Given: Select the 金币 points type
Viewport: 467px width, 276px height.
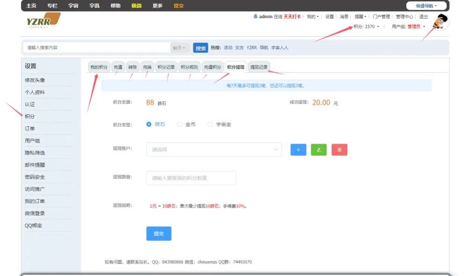Looking at the screenshot, I should coord(179,124).
